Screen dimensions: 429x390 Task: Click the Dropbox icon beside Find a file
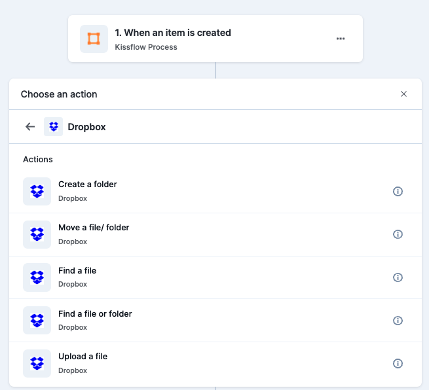tap(37, 277)
